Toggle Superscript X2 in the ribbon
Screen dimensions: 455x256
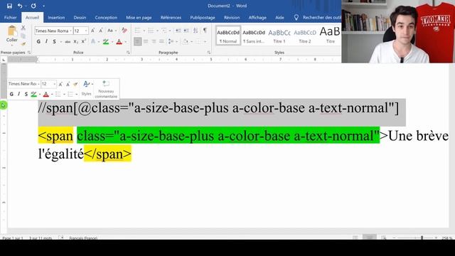[84, 41]
